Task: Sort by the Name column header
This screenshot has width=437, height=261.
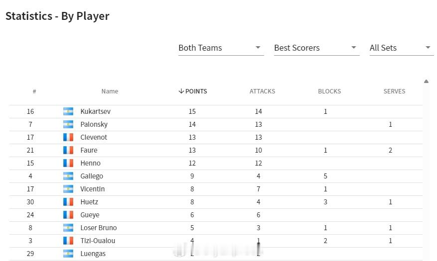Action: (110, 91)
